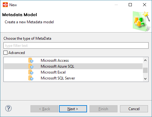Click the list scrollbar down arrow
The width and height of the screenshot is (152, 117).
145,79
